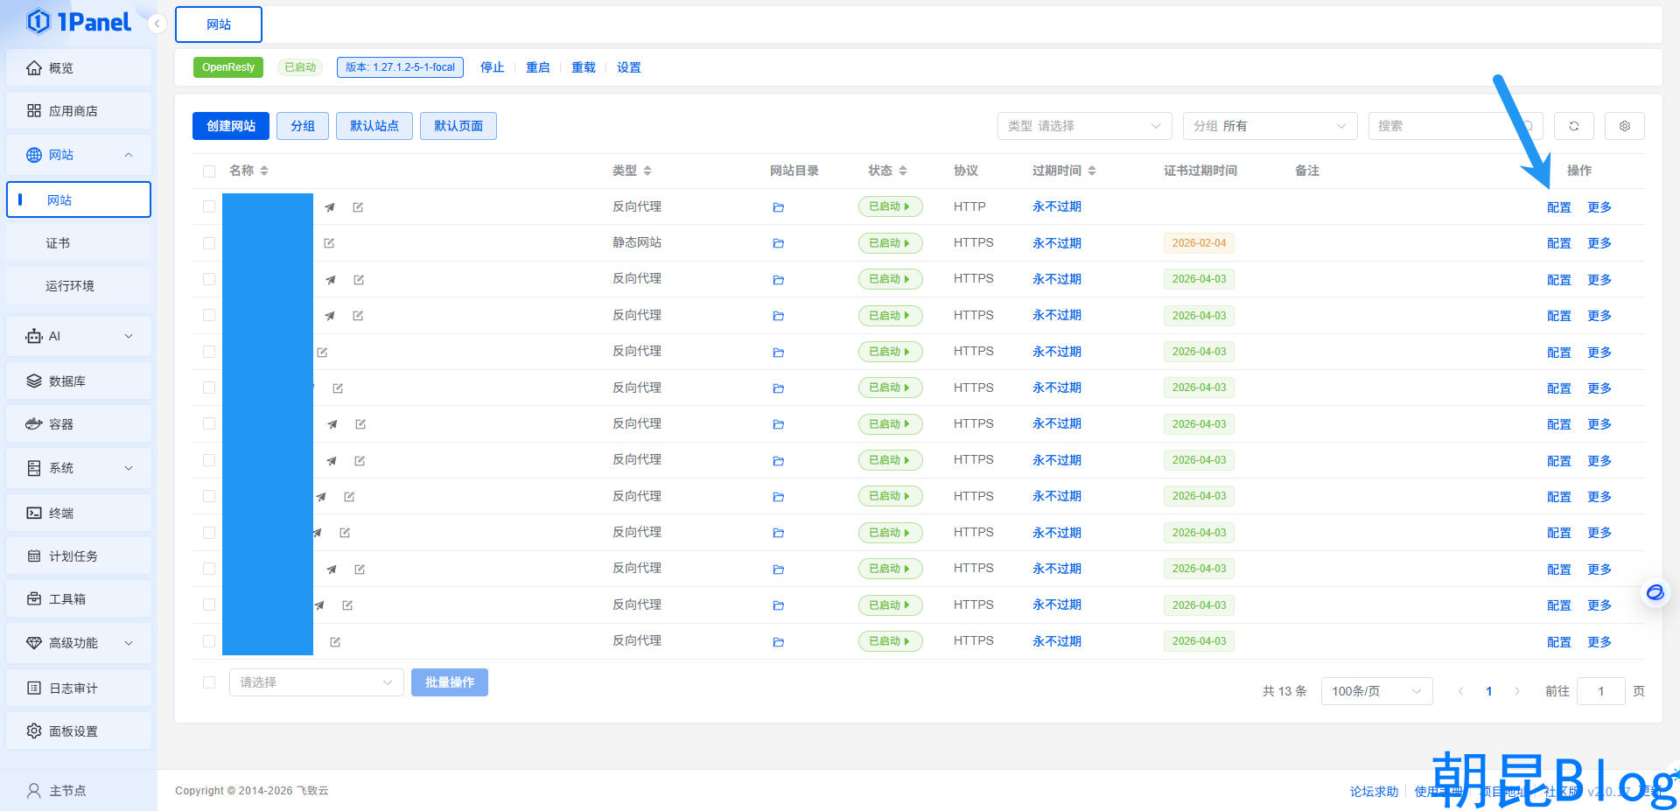Open 终端 terminal in sidebar
The image size is (1680, 811).
click(79, 513)
